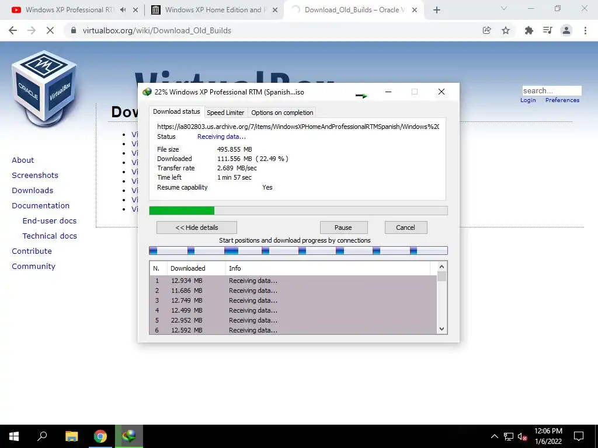
Task: Click Internet Download Manager taskbar icon
Action: 129,436
